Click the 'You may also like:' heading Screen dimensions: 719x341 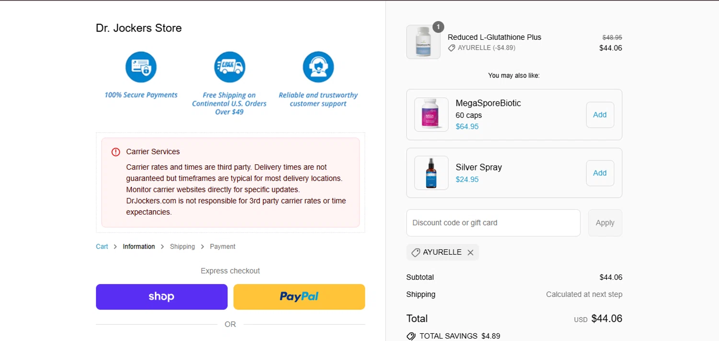point(514,76)
